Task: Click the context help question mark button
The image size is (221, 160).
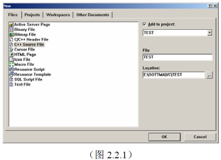Action: (x=210, y=6)
